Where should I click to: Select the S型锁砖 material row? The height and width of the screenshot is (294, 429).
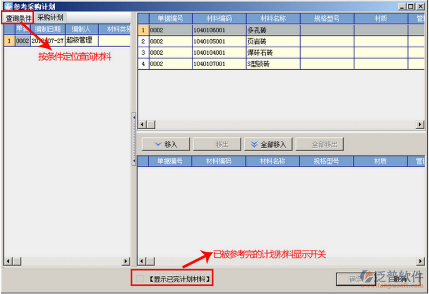[x=281, y=64]
